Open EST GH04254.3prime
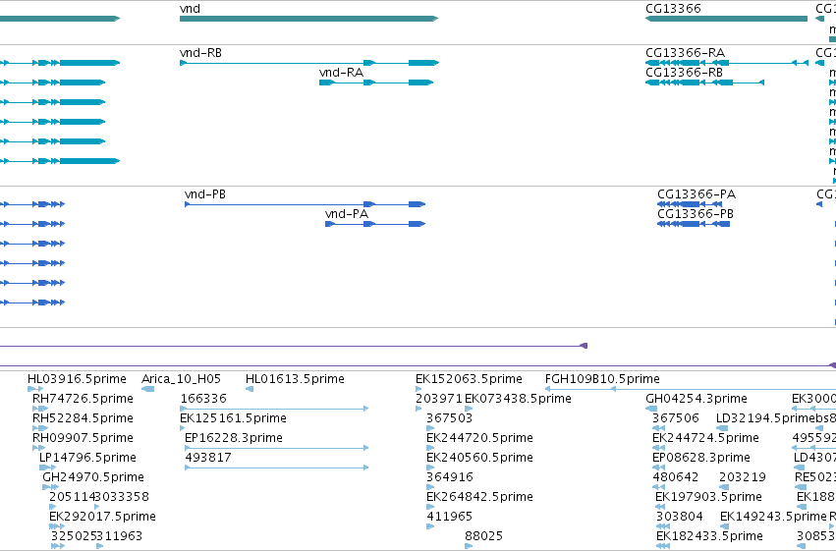The image size is (836, 551). coord(697,399)
